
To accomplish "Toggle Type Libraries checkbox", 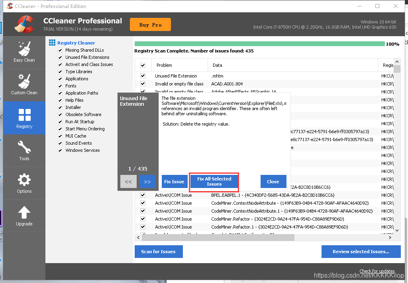I will (x=60, y=72).
